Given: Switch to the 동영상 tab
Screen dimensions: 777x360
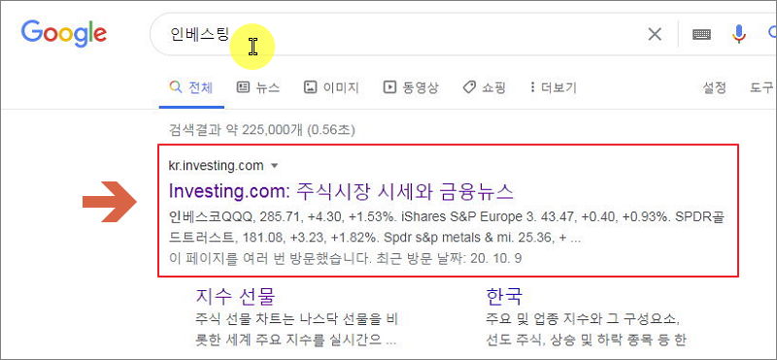Looking at the screenshot, I should (x=411, y=88).
